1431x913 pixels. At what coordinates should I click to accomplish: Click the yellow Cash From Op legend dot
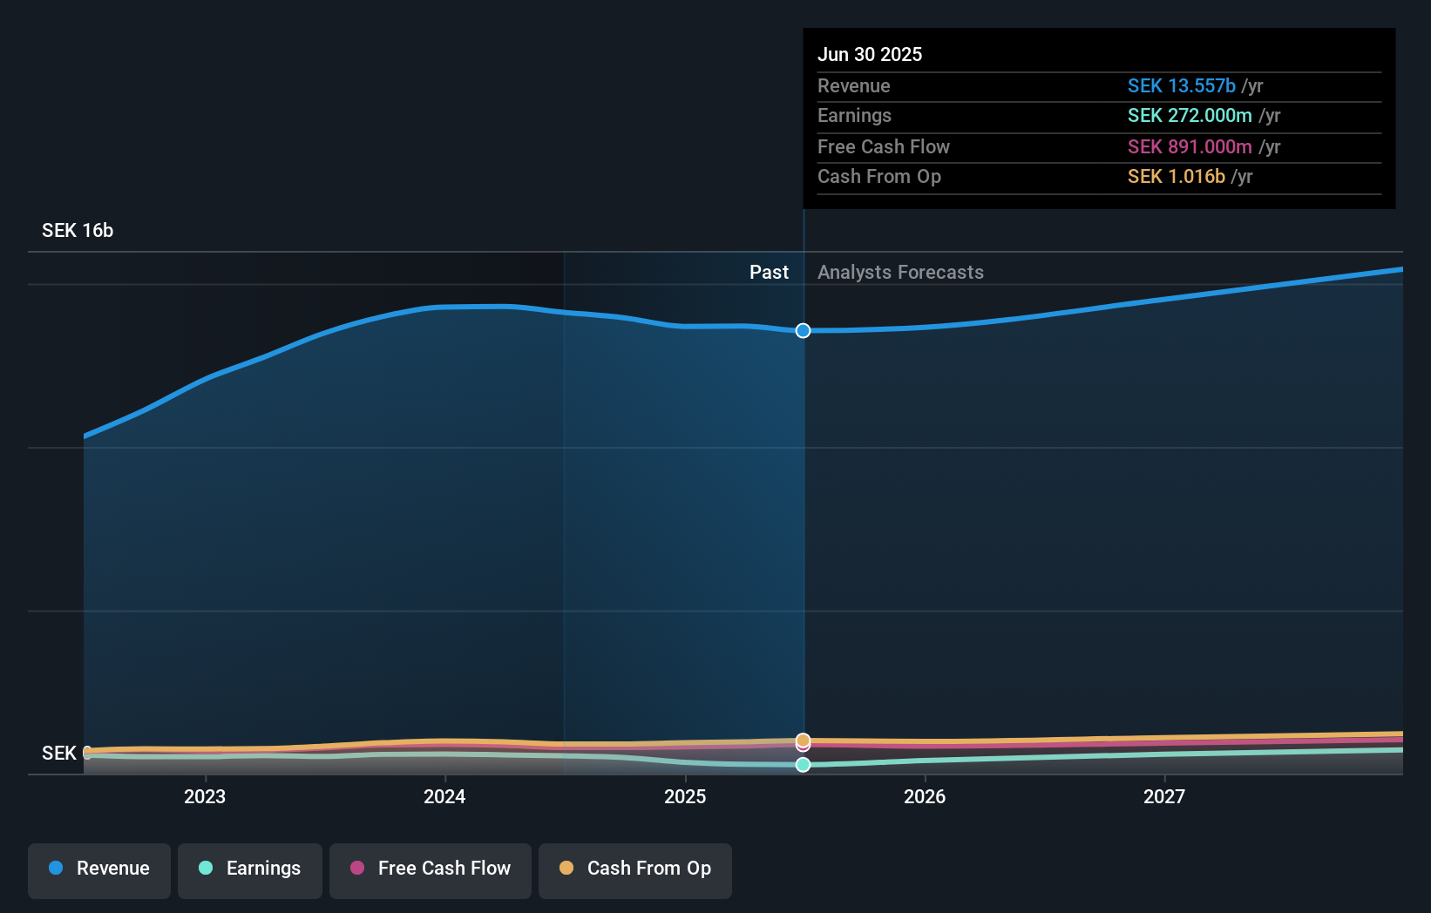click(x=566, y=869)
